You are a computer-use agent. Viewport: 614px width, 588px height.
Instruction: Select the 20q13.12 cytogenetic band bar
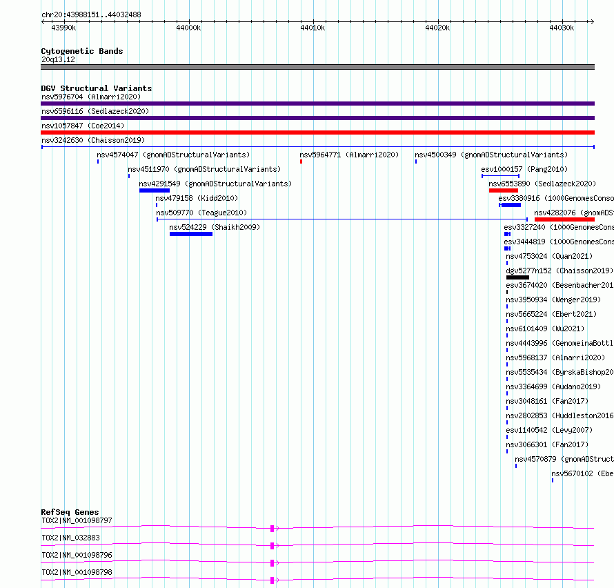pos(317,67)
